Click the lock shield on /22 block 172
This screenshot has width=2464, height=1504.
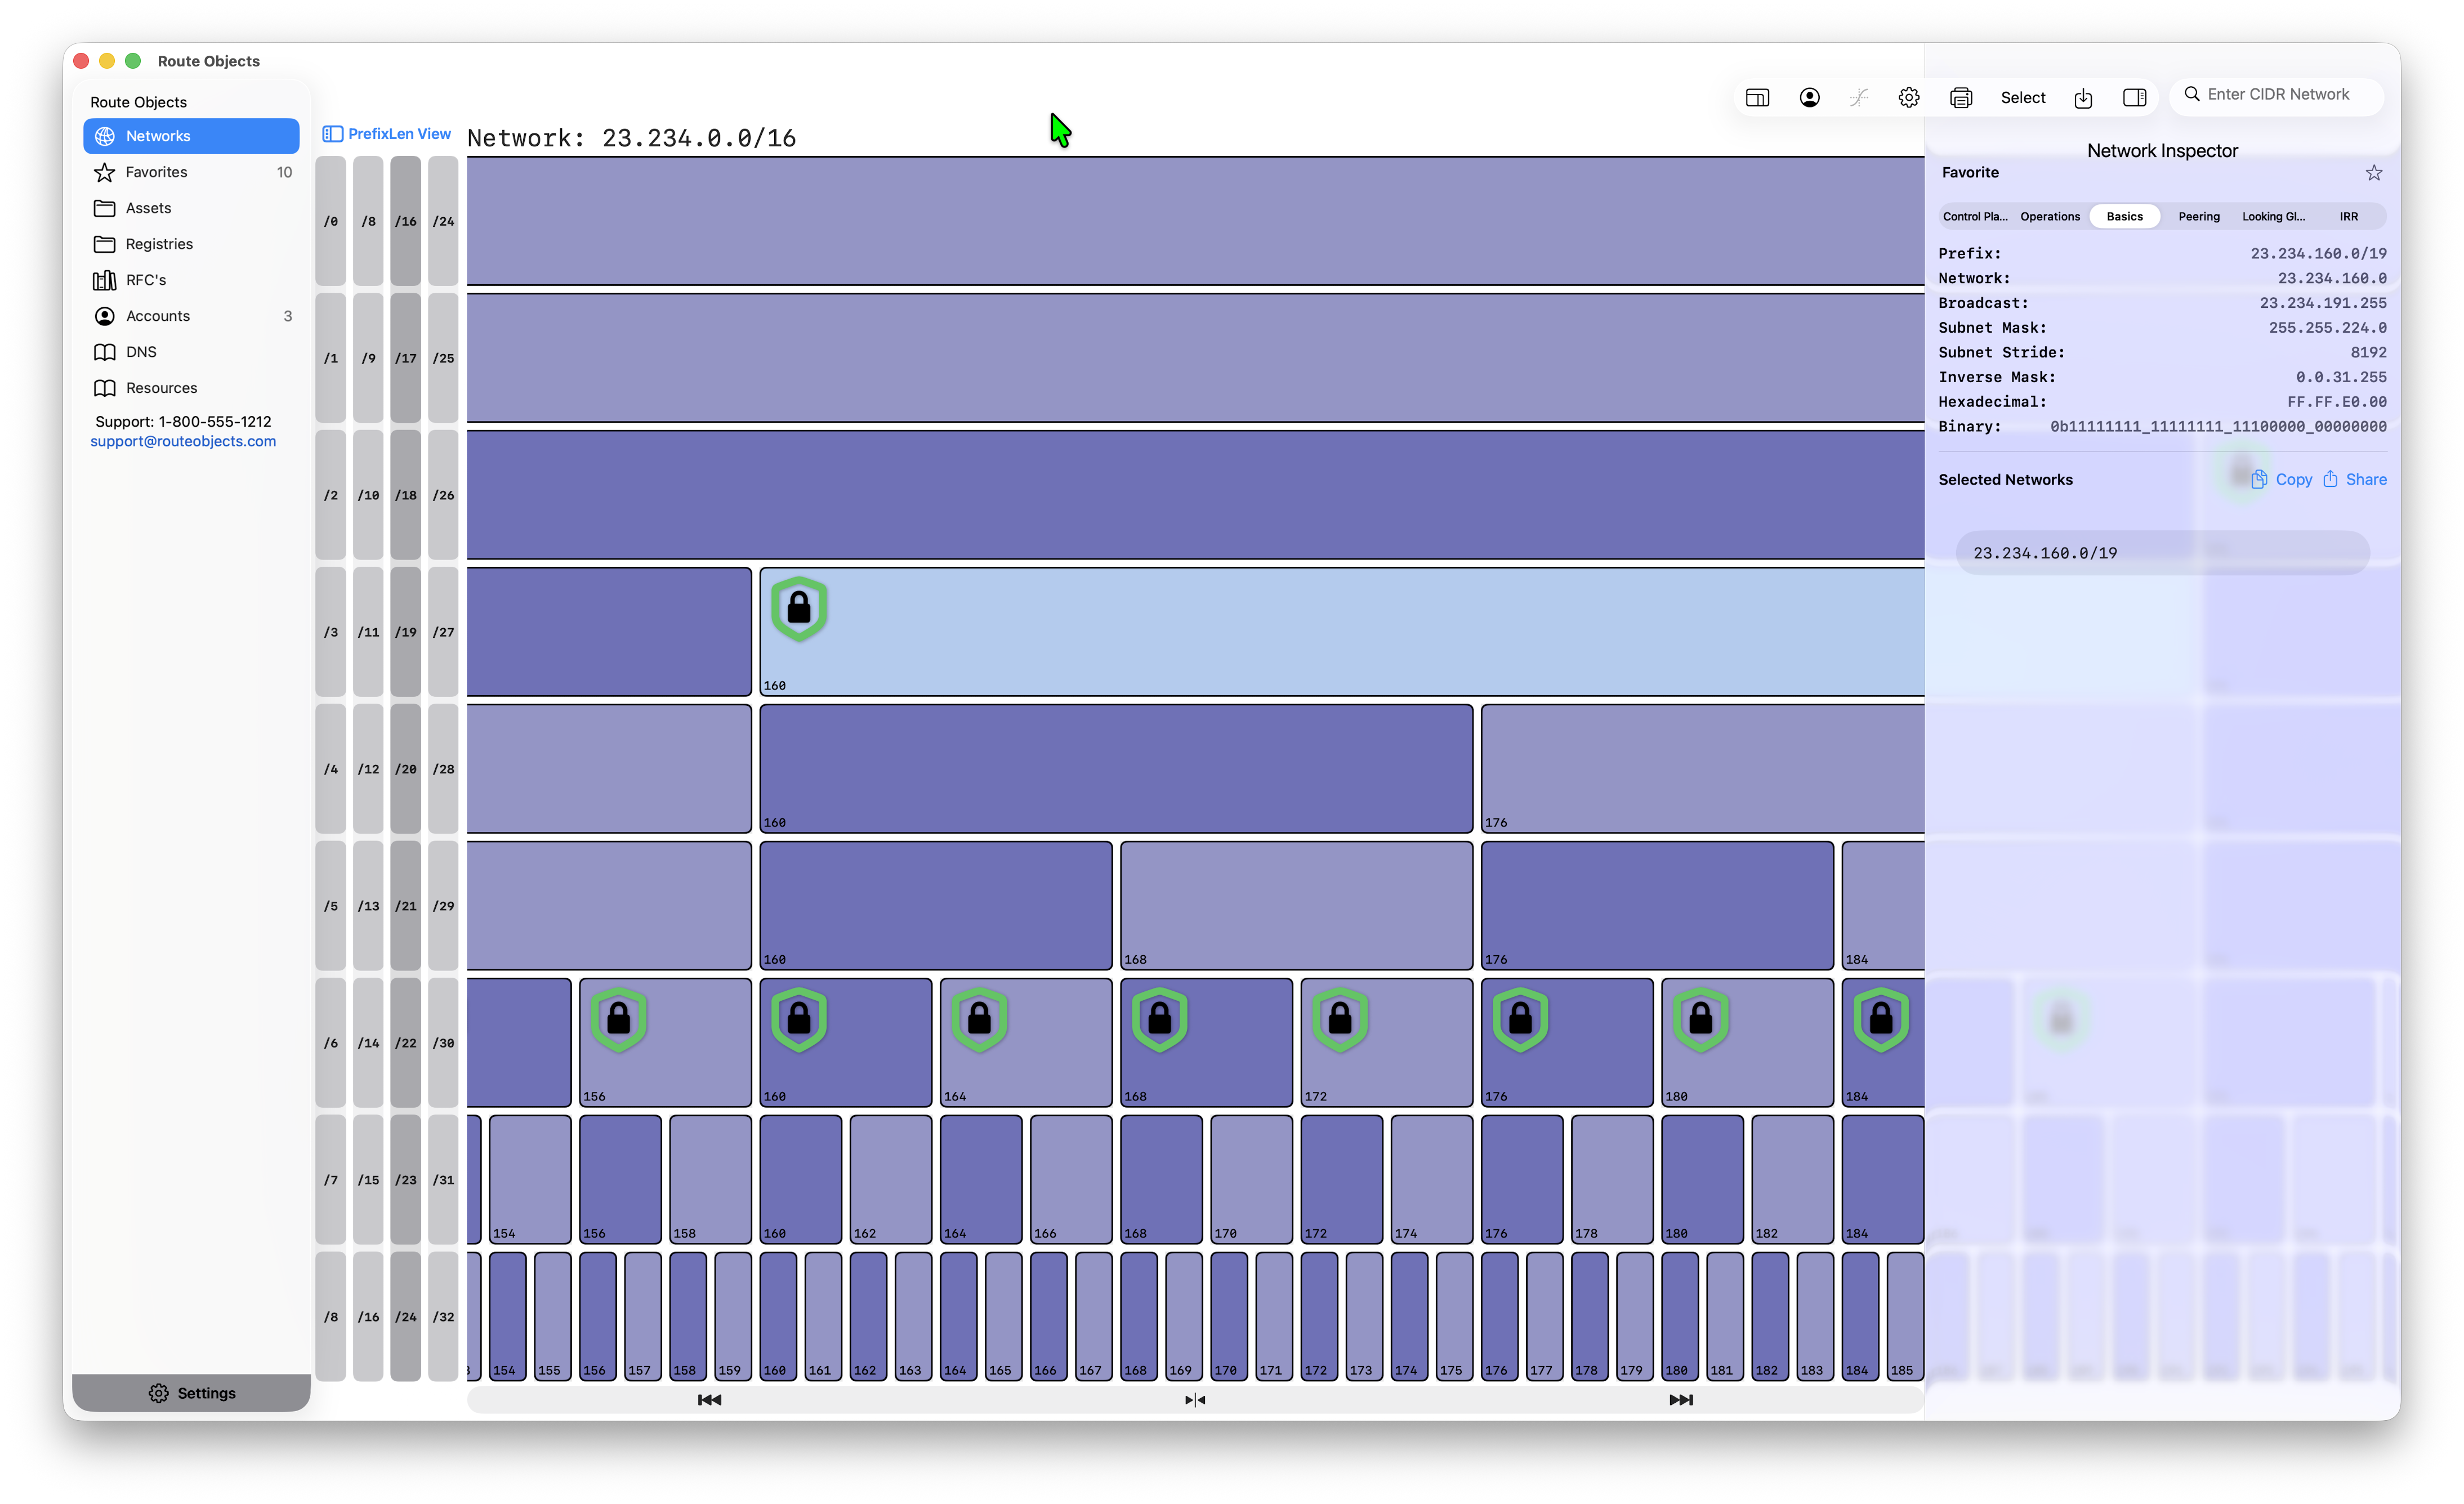coord(1340,1018)
